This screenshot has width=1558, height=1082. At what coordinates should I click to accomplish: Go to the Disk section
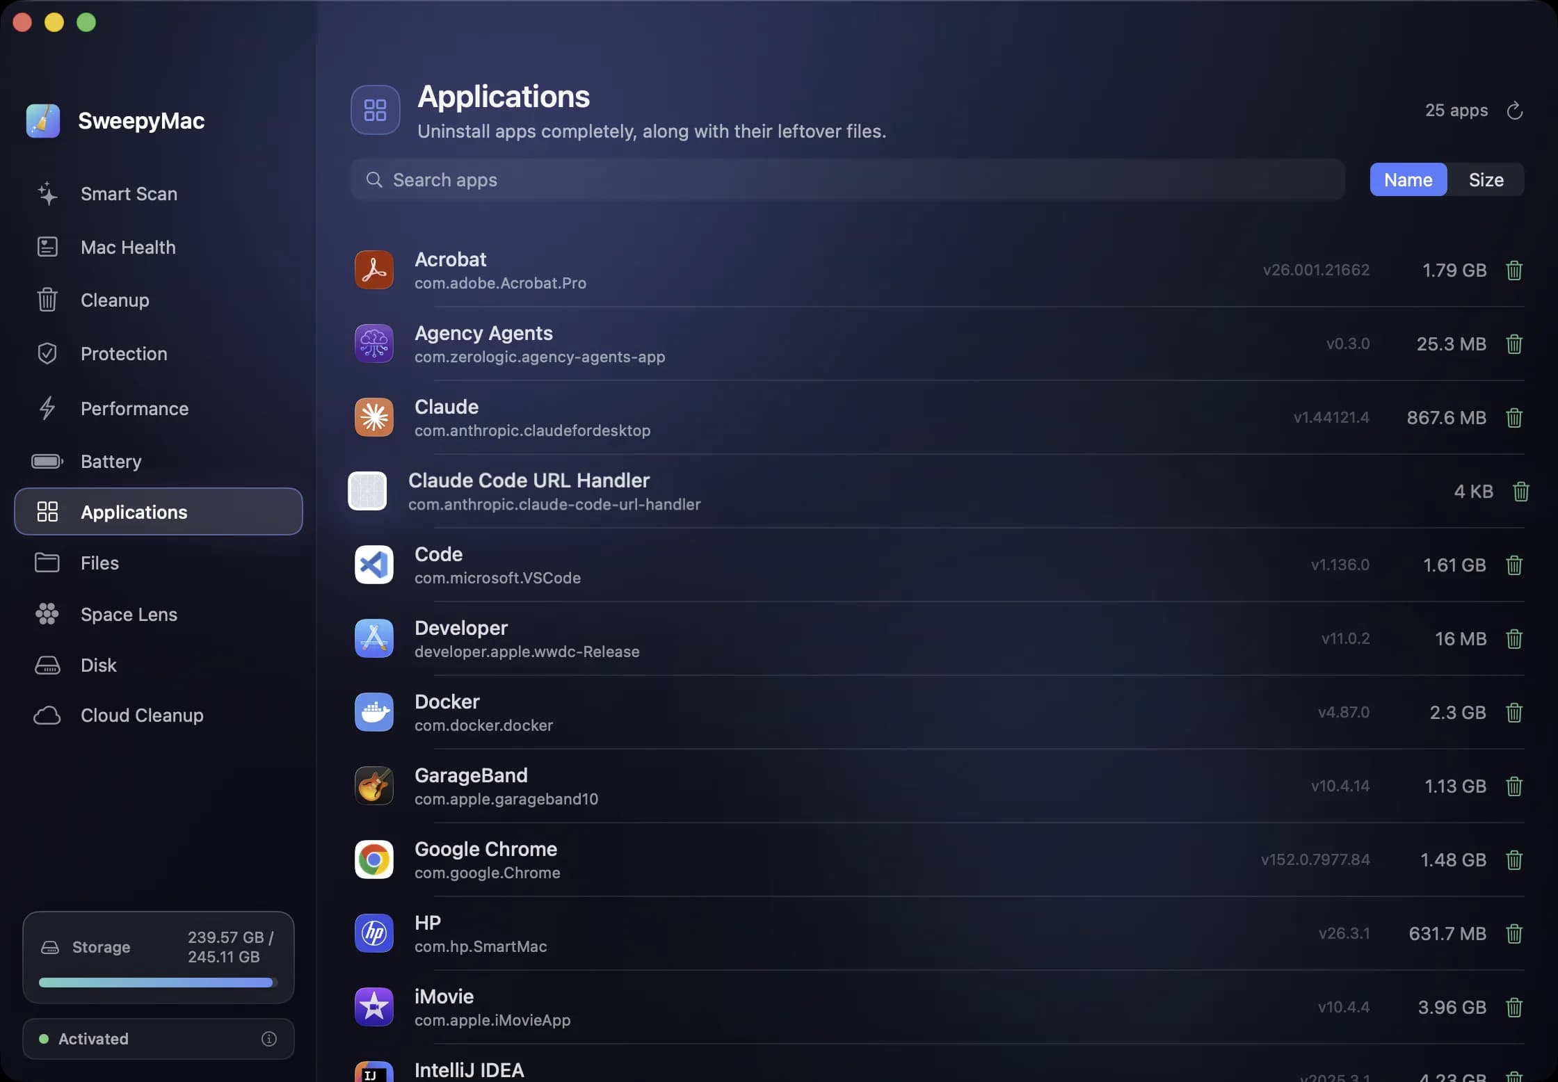(x=159, y=665)
